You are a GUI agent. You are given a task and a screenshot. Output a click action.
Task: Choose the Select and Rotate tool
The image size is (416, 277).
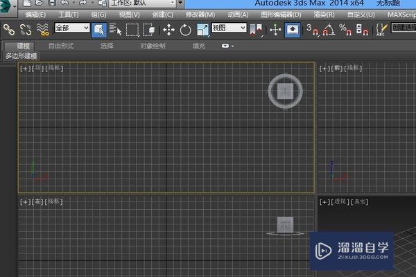(x=185, y=29)
